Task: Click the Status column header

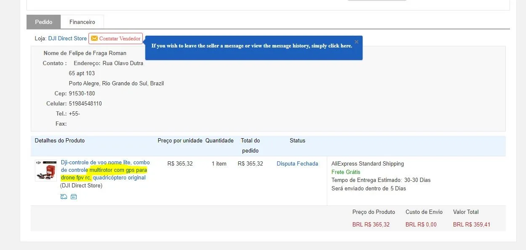Action: (297, 140)
